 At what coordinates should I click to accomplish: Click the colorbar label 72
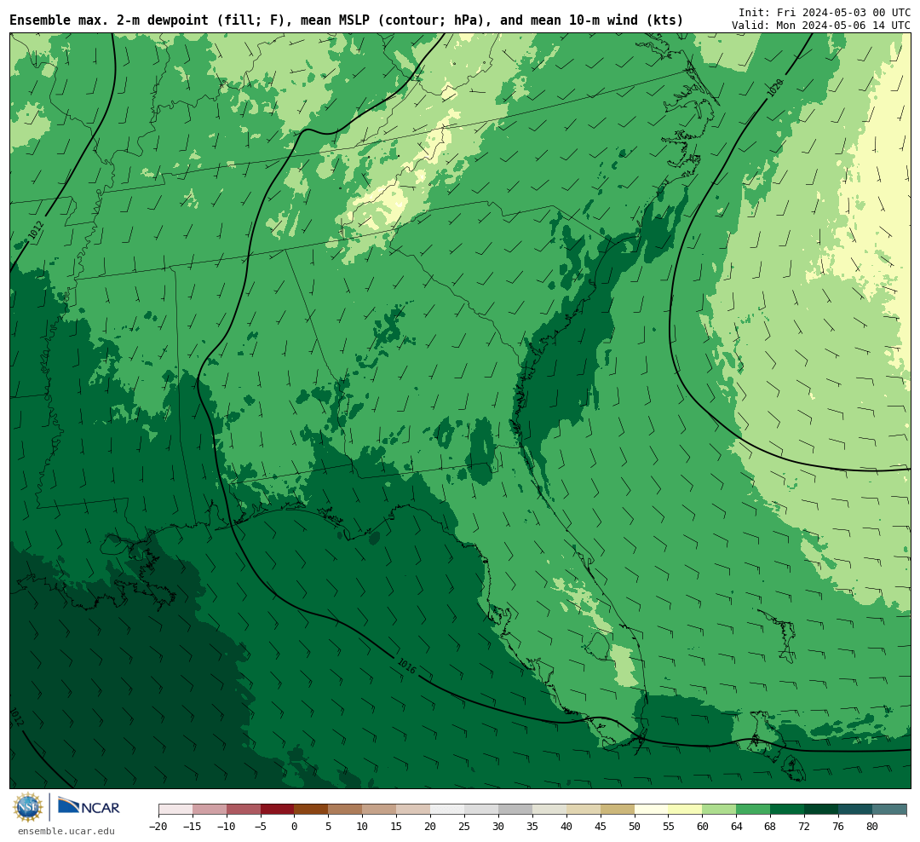(x=804, y=827)
